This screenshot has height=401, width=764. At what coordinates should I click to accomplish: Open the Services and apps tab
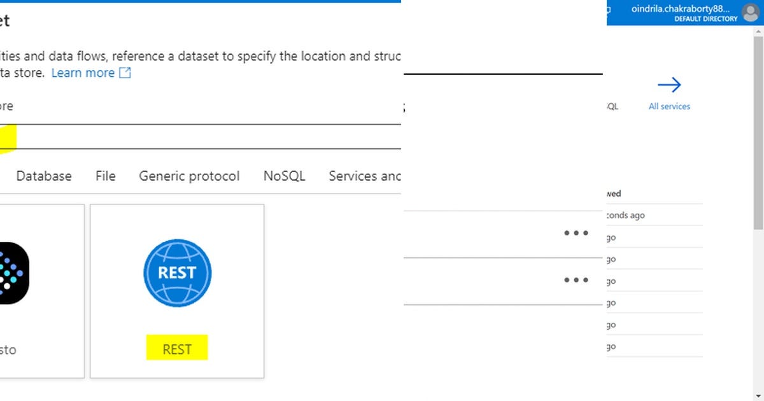365,176
